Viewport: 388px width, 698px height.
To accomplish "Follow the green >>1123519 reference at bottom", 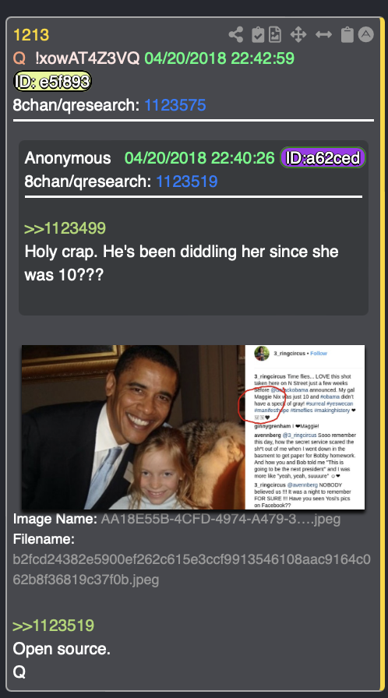I will (x=54, y=626).
